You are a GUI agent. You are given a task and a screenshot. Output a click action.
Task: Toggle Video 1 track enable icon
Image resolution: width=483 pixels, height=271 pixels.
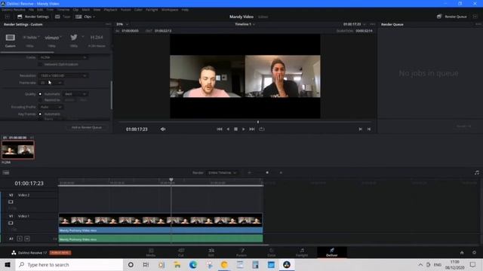coord(11,223)
